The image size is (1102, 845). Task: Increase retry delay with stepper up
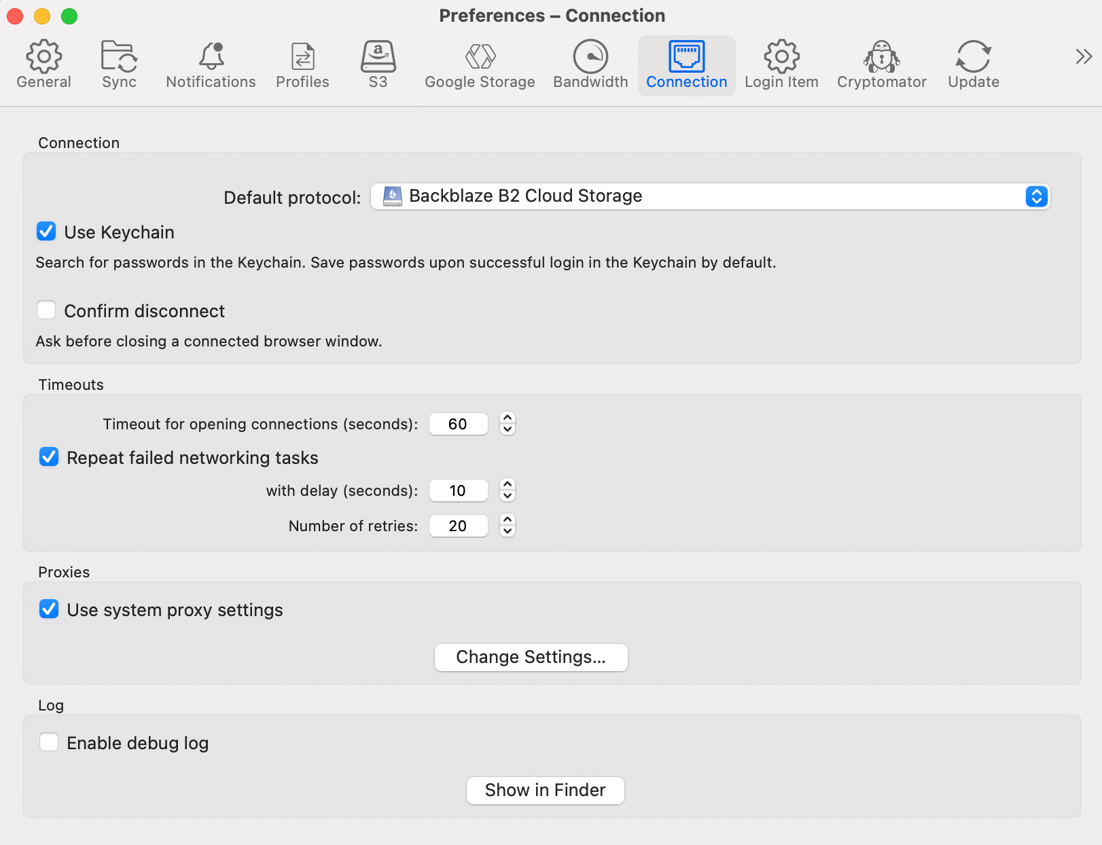coord(508,484)
